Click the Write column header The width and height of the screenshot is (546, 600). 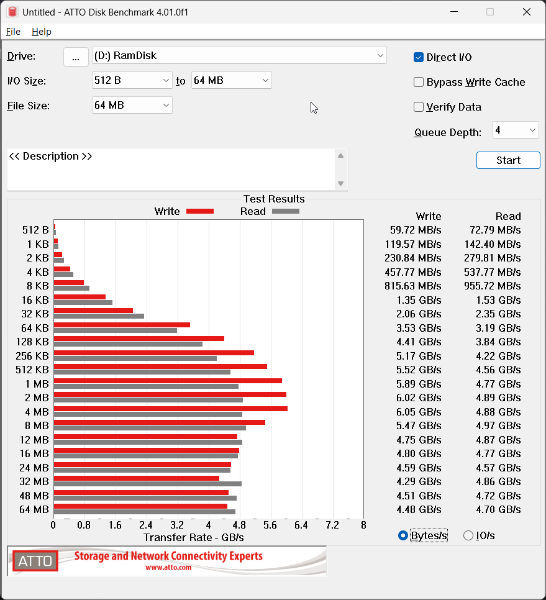point(429,216)
